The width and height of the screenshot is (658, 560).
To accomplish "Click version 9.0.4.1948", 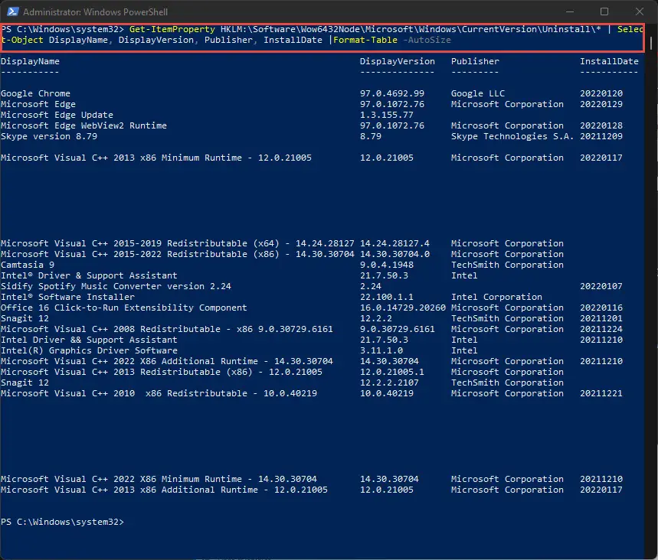I will click(x=387, y=265).
